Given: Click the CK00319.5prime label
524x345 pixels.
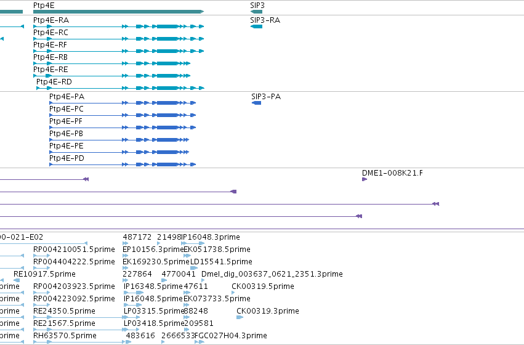Looking at the screenshot, I should click(263, 286).
